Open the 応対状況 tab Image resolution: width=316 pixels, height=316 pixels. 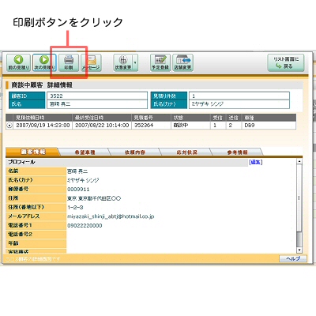186,152
